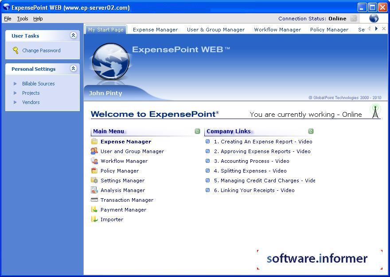Click the Expense Manager folder icon

point(94,141)
